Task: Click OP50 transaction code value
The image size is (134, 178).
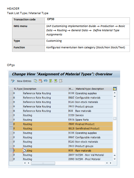Action: coord(51,19)
